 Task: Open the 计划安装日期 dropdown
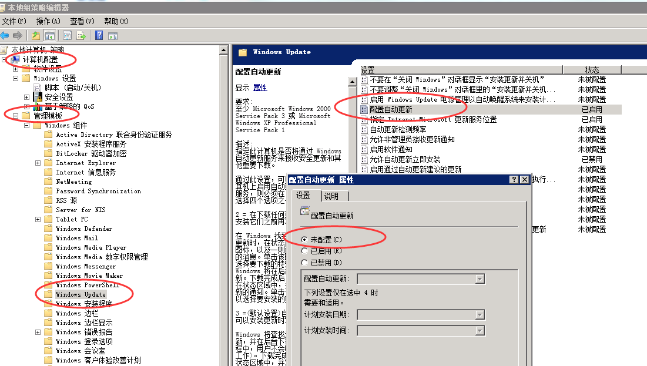pos(480,315)
